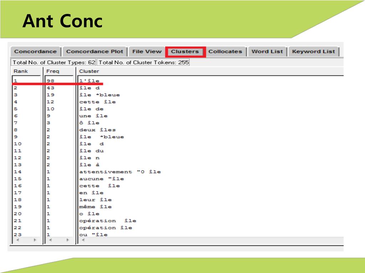Click the Total No. of Cluster Tokens field
The height and width of the screenshot is (273, 365).
click(x=143, y=63)
